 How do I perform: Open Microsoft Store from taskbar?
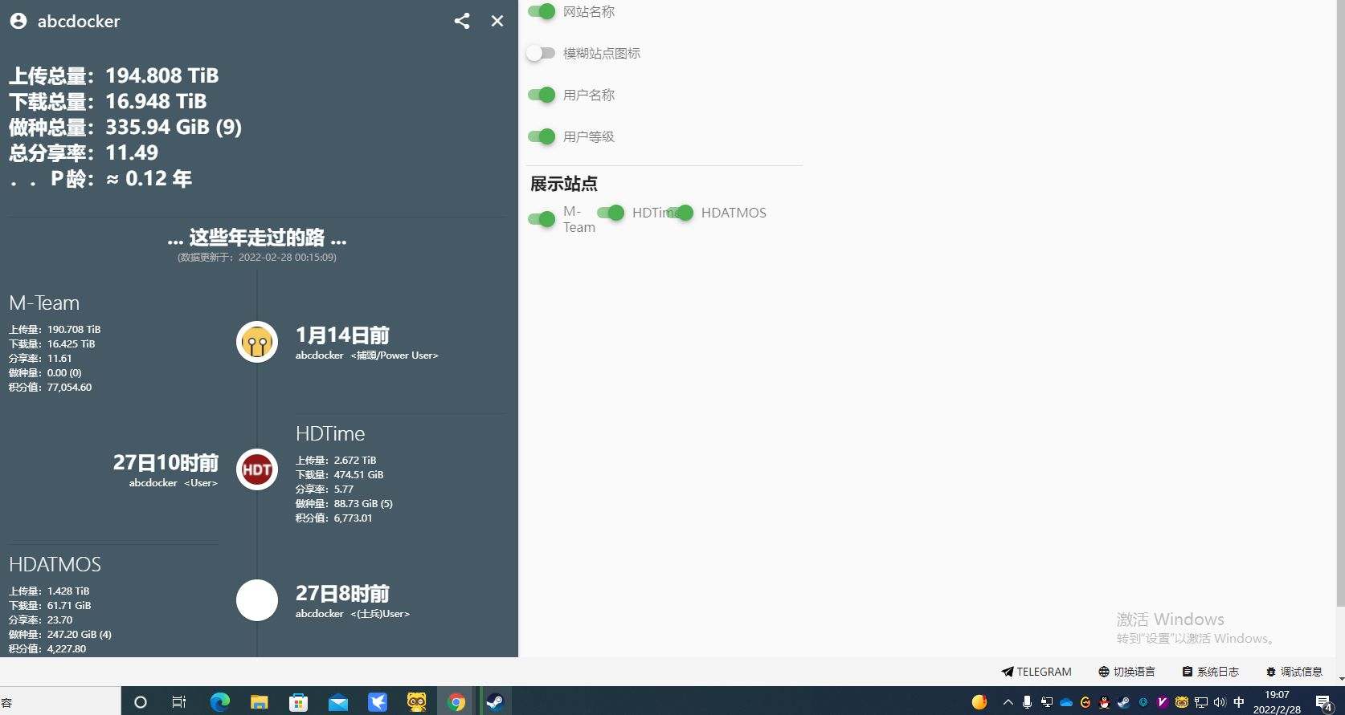point(298,702)
